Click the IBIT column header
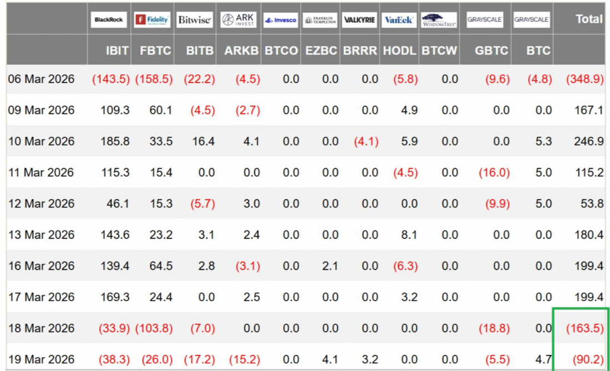Viewport: 610px width, 371px height. point(118,50)
